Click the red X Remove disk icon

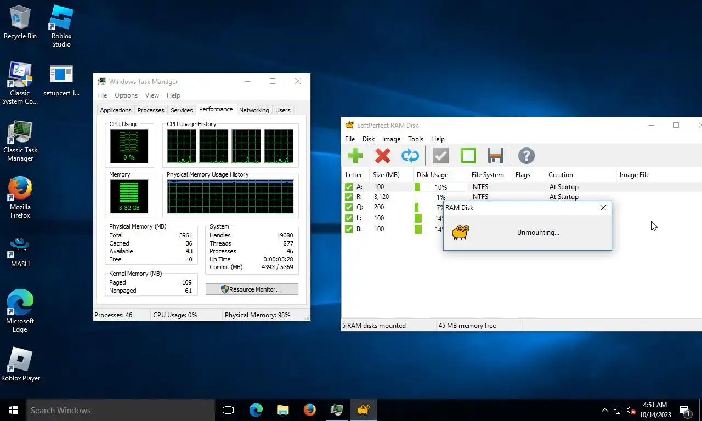383,156
